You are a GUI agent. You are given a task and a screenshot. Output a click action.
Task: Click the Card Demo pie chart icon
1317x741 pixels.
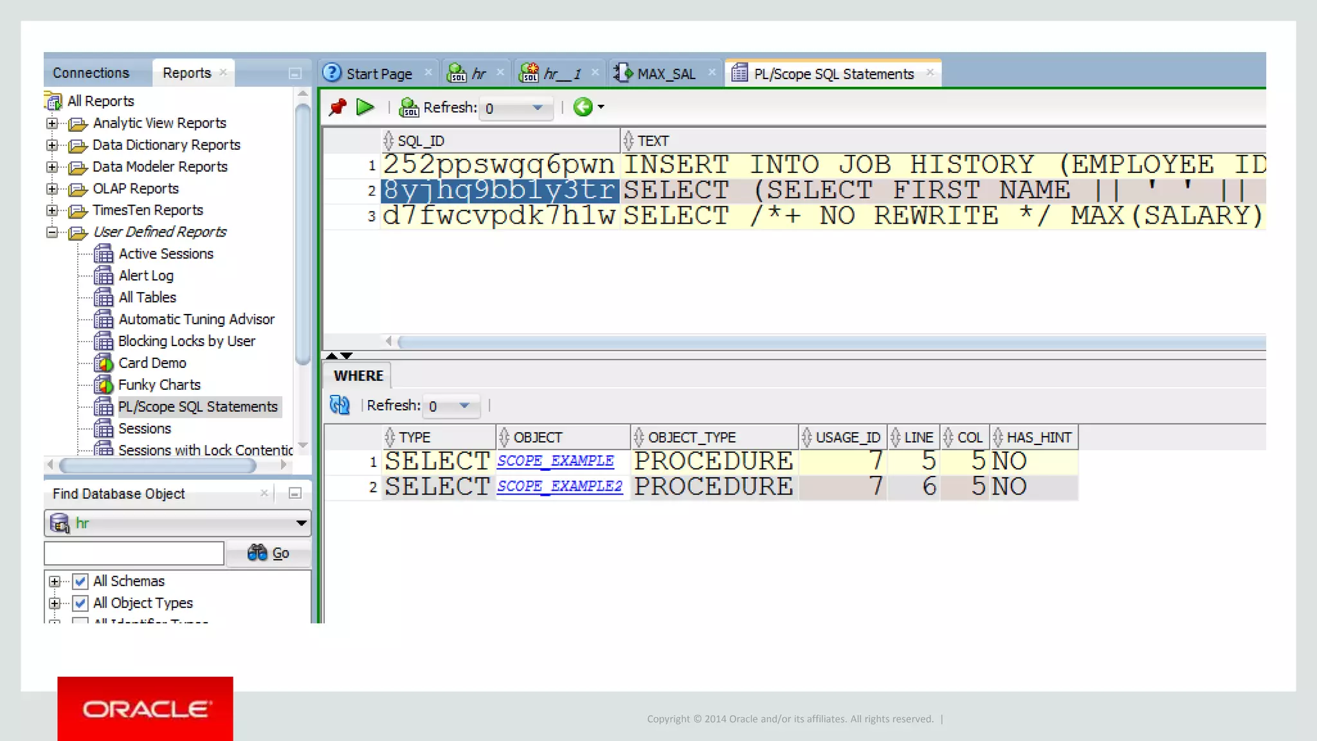pos(103,363)
